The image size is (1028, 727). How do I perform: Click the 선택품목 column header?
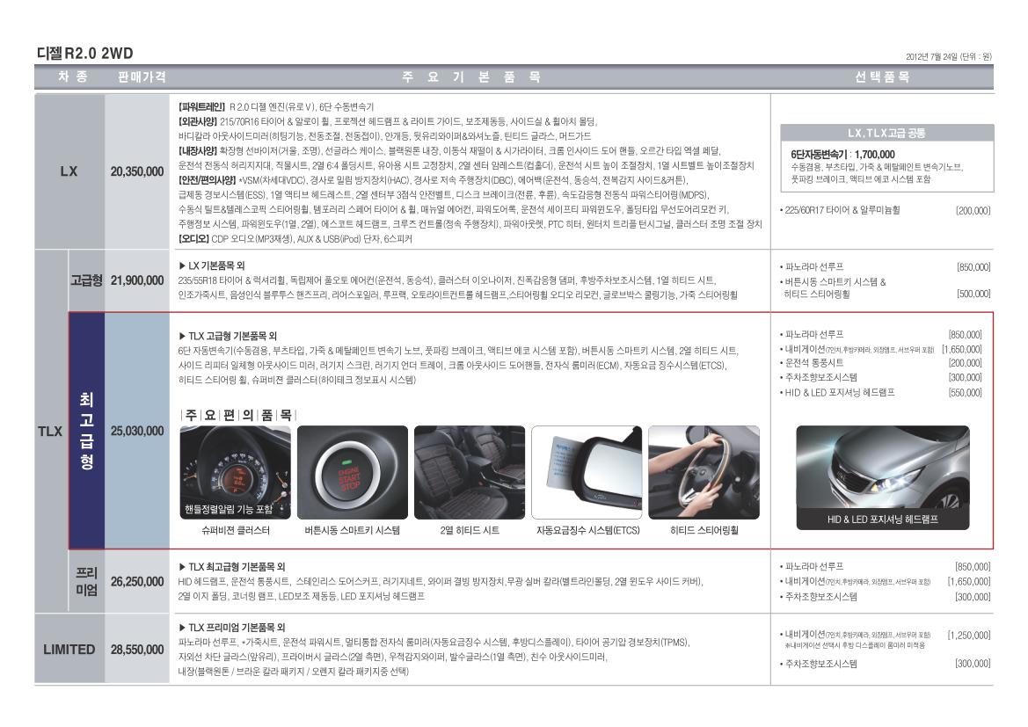[x=882, y=77]
